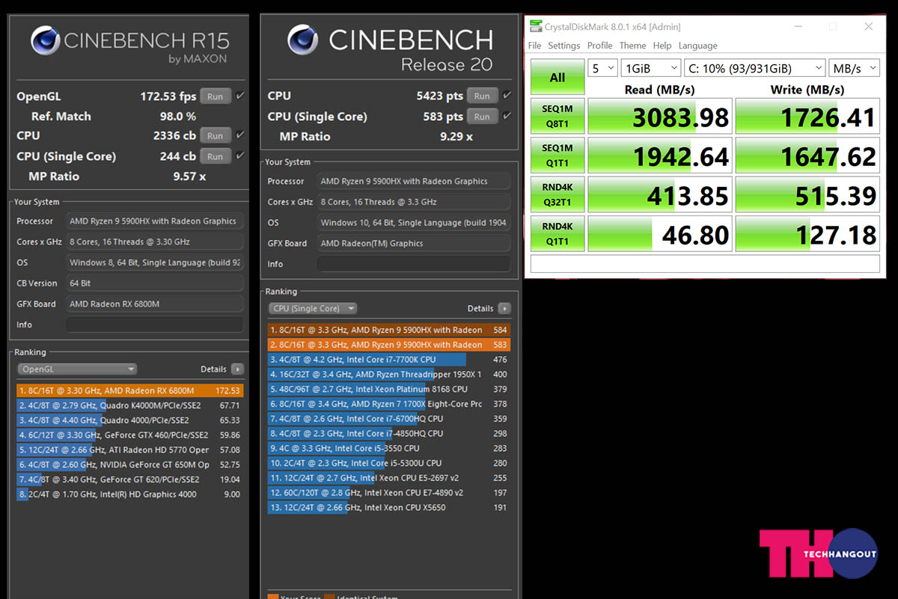Click the 46.80 random read result
The width and height of the screenshot is (898, 599).
click(659, 235)
